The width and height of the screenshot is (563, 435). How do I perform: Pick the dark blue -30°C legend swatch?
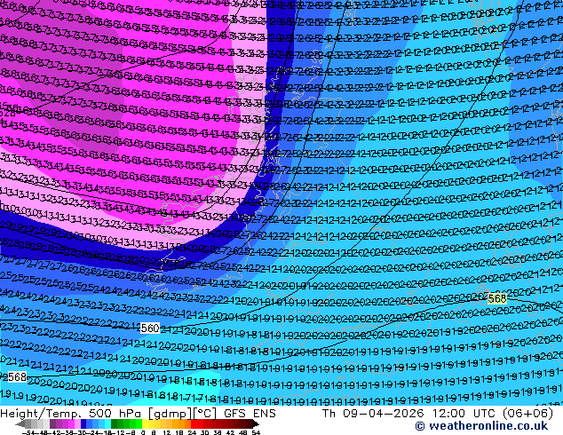(x=83, y=423)
